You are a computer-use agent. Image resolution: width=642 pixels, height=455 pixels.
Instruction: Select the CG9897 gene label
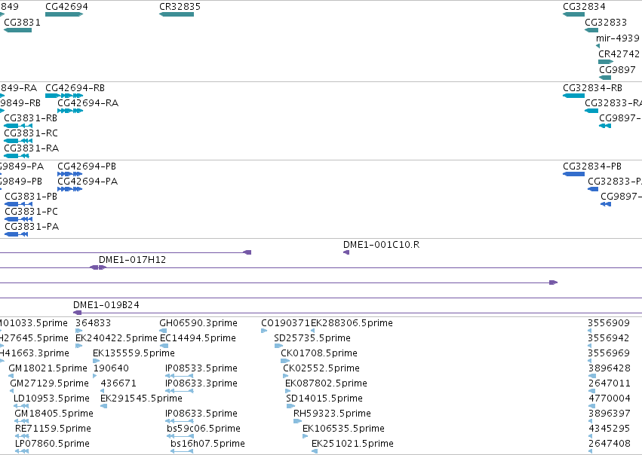click(617, 70)
